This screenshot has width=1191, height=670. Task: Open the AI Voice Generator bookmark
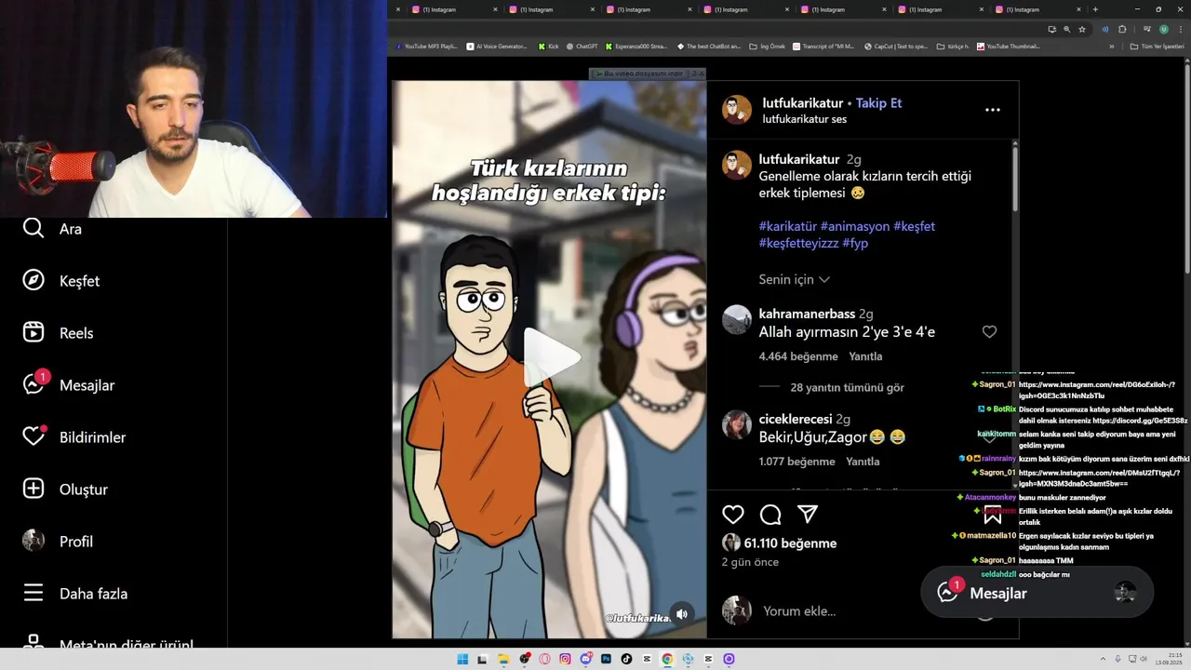[x=497, y=46]
